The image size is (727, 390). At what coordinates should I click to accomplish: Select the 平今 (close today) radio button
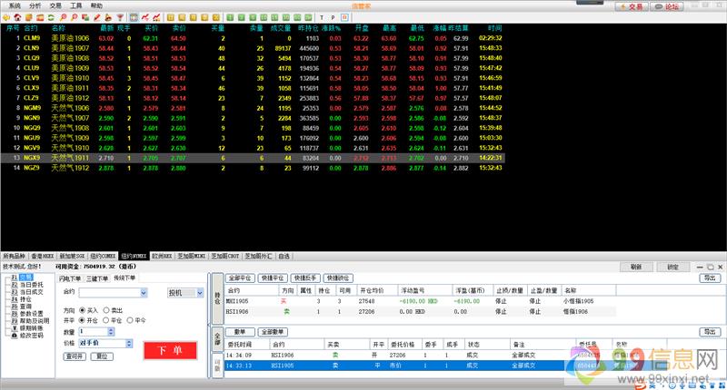tap(130, 320)
